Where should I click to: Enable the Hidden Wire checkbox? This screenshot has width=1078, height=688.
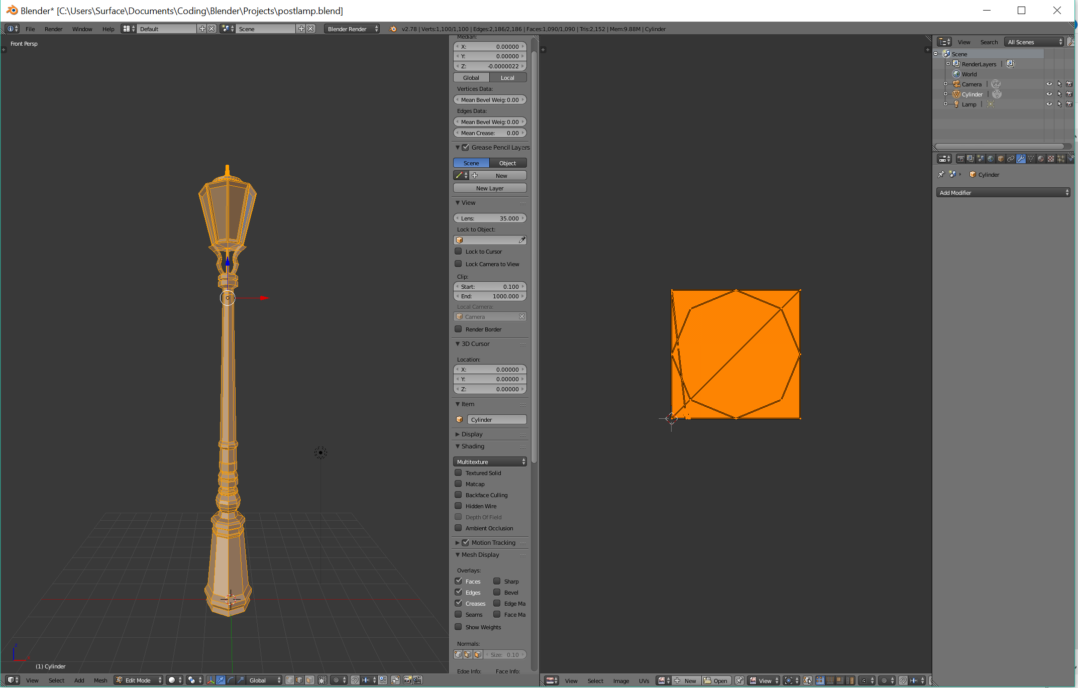click(458, 506)
